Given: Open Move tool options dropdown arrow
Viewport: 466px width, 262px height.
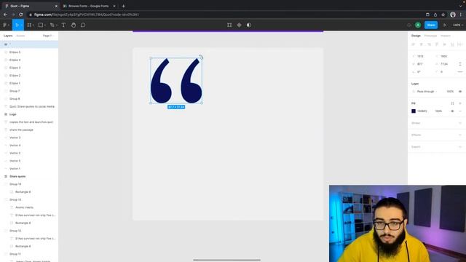Looking at the screenshot, I should pyautogui.click(x=22, y=25).
